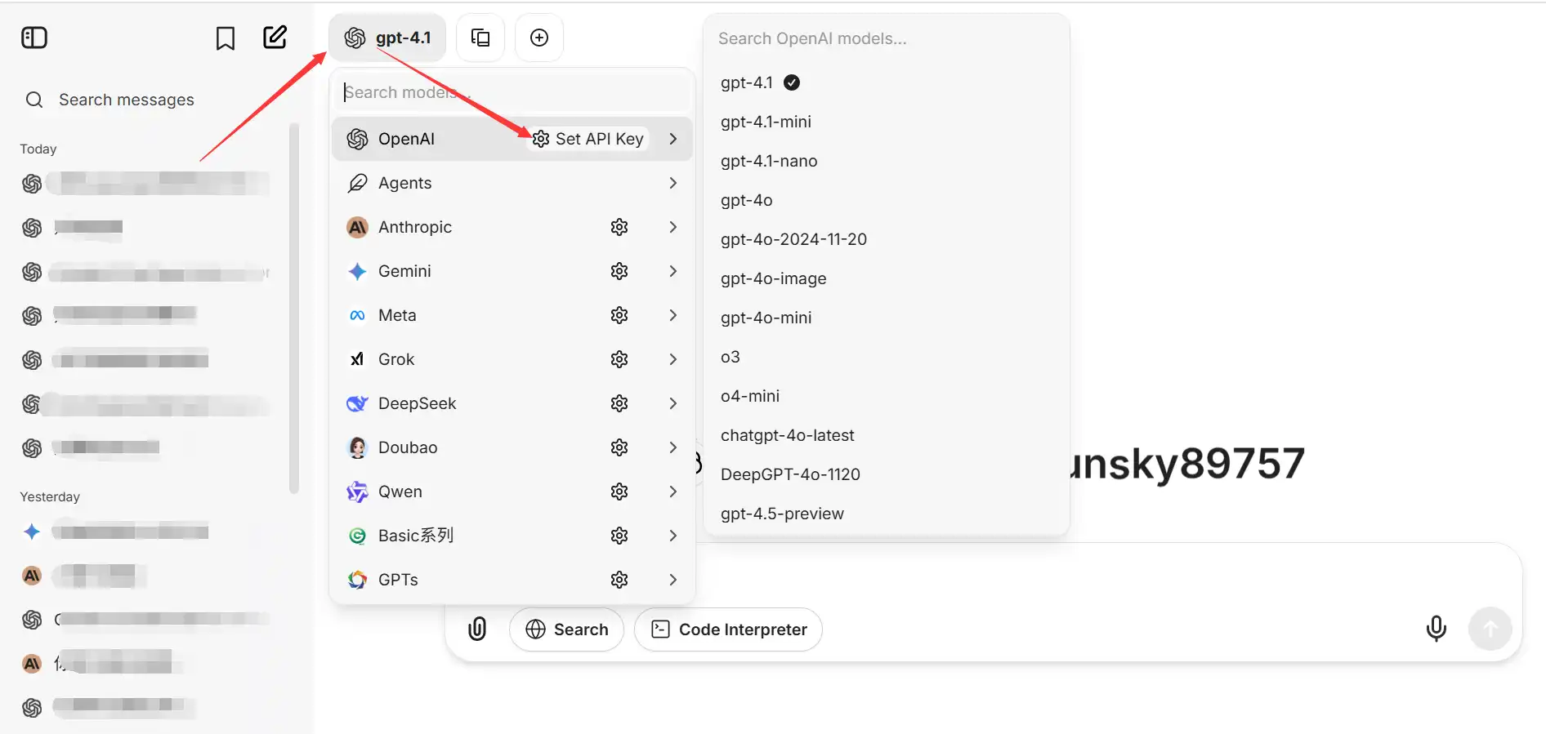The width and height of the screenshot is (1546, 734).
Task: Expand the Grok submenu chevron
Action: [x=672, y=359]
